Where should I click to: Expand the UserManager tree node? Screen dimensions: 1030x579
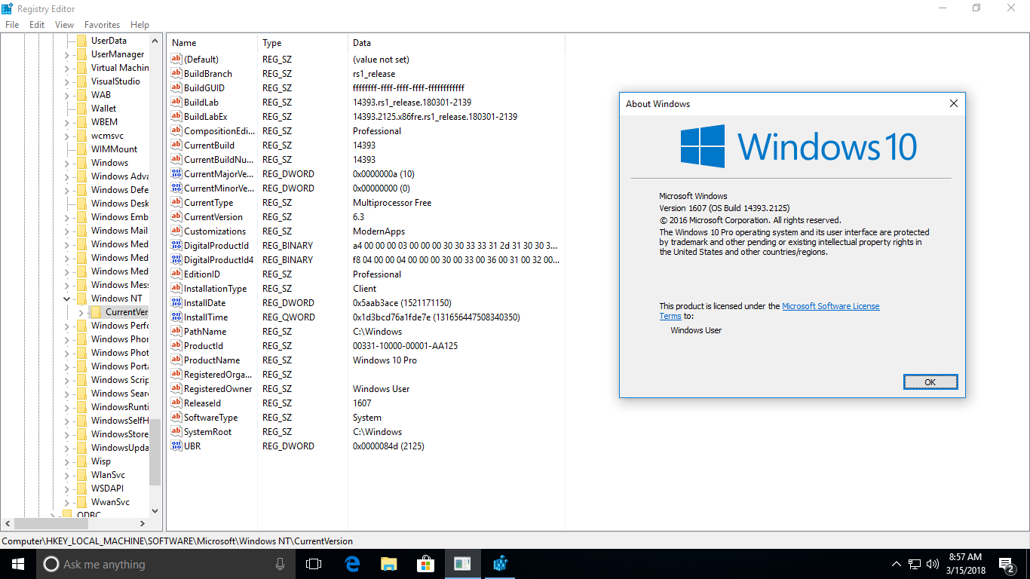click(66, 54)
